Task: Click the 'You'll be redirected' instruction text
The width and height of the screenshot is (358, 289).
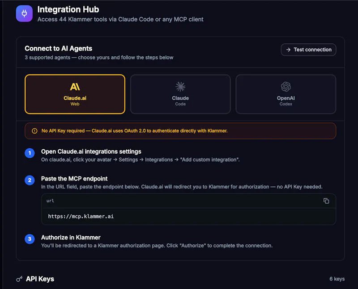Action: 157,246
